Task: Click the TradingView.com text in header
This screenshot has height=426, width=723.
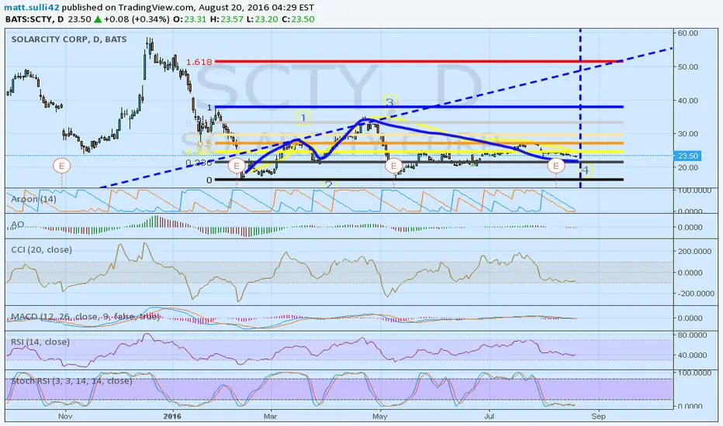Action: tap(156, 8)
